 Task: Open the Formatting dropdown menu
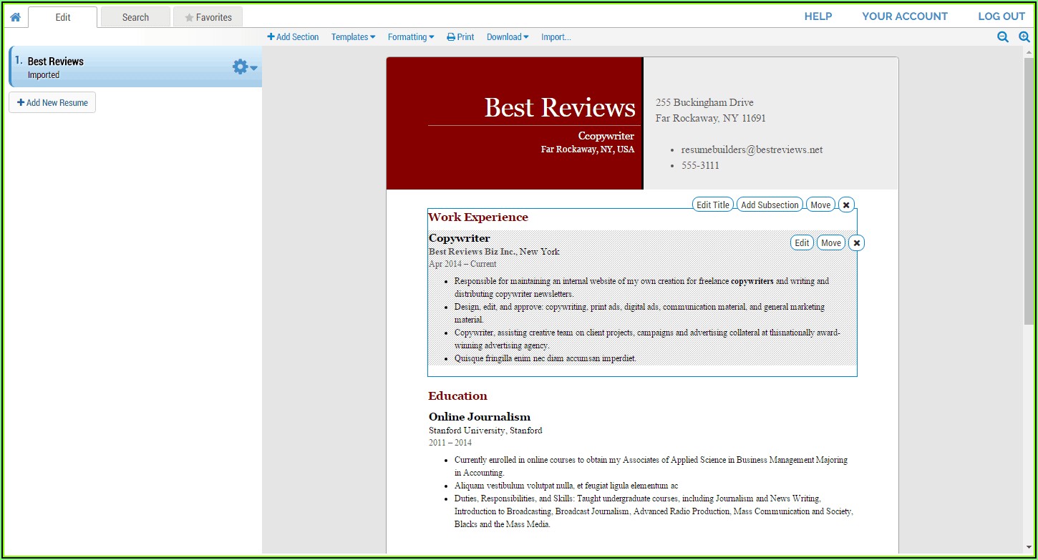[411, 37]
